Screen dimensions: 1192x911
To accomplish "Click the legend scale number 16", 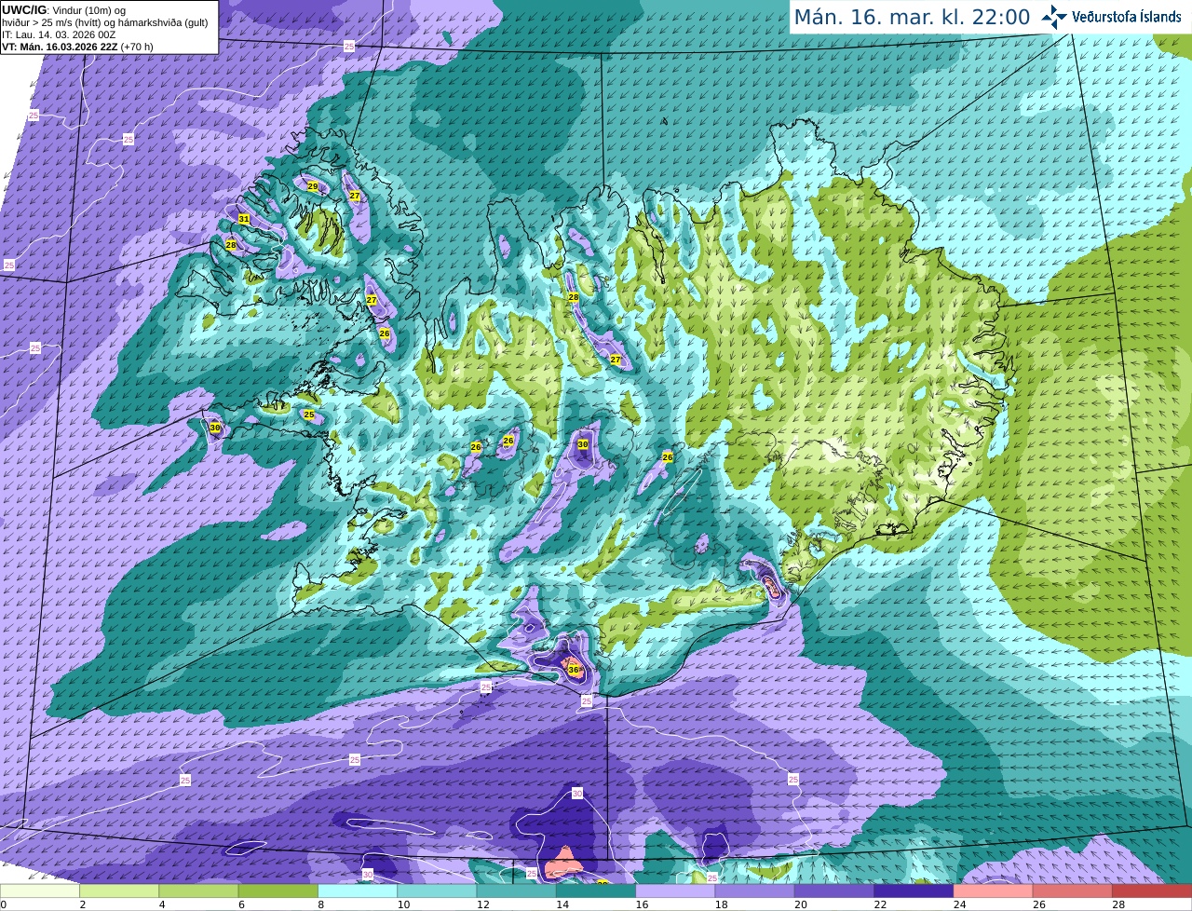I will [x=642, y=904].
